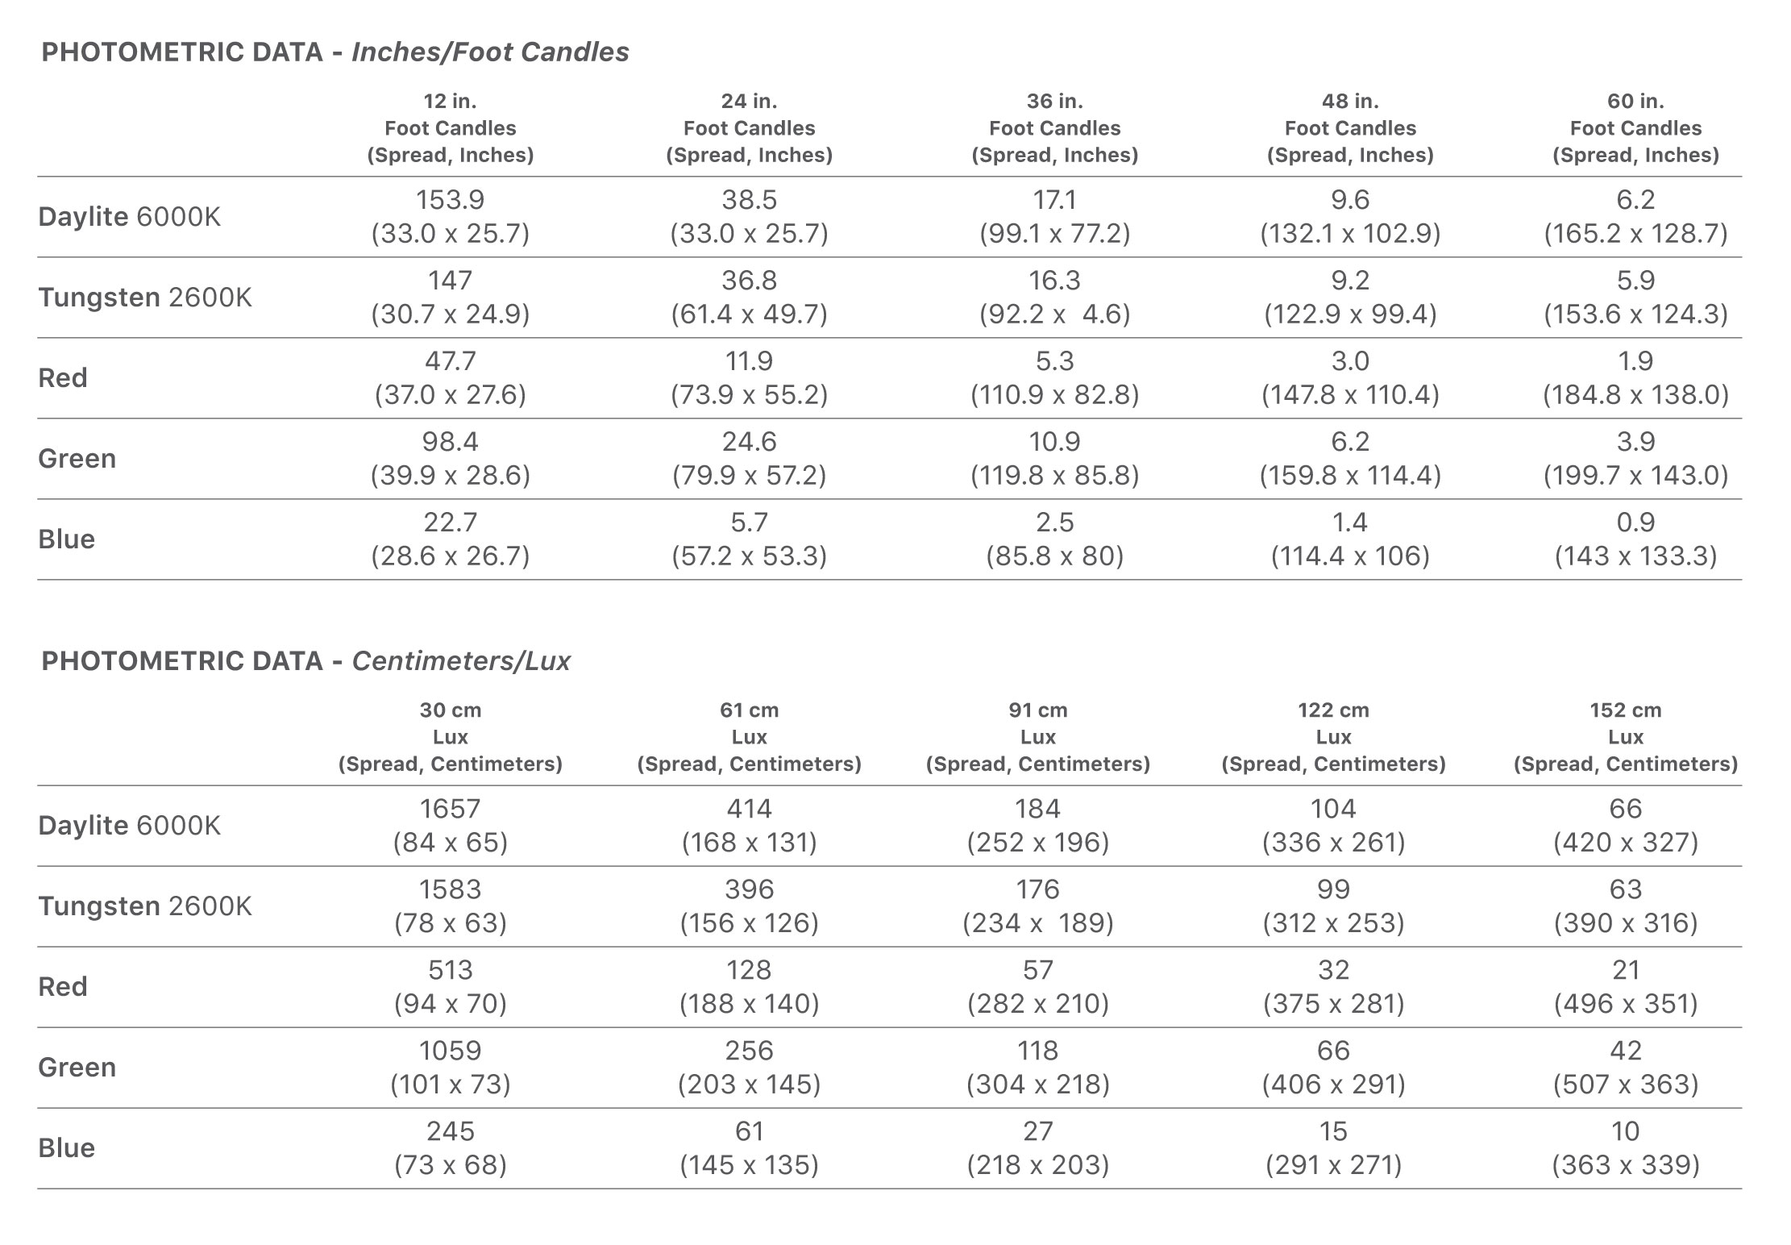
Task: Click the Daylite 153.9 foot candles value
Action: [450, 200]
